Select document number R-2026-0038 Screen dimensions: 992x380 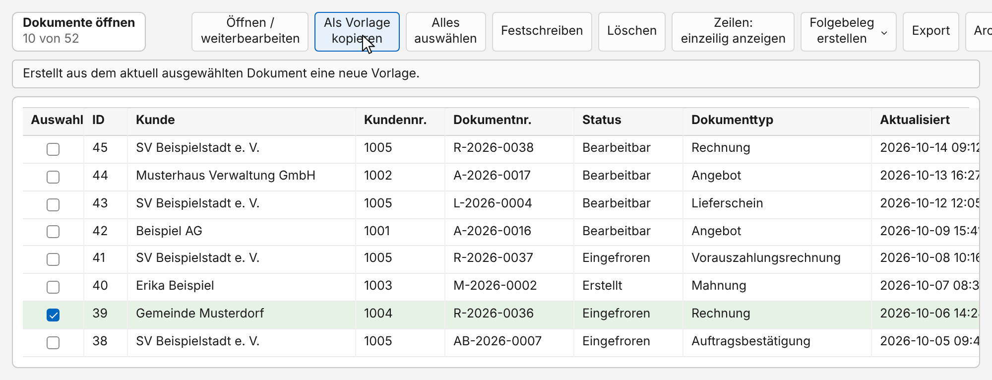(x=494, y=148)
